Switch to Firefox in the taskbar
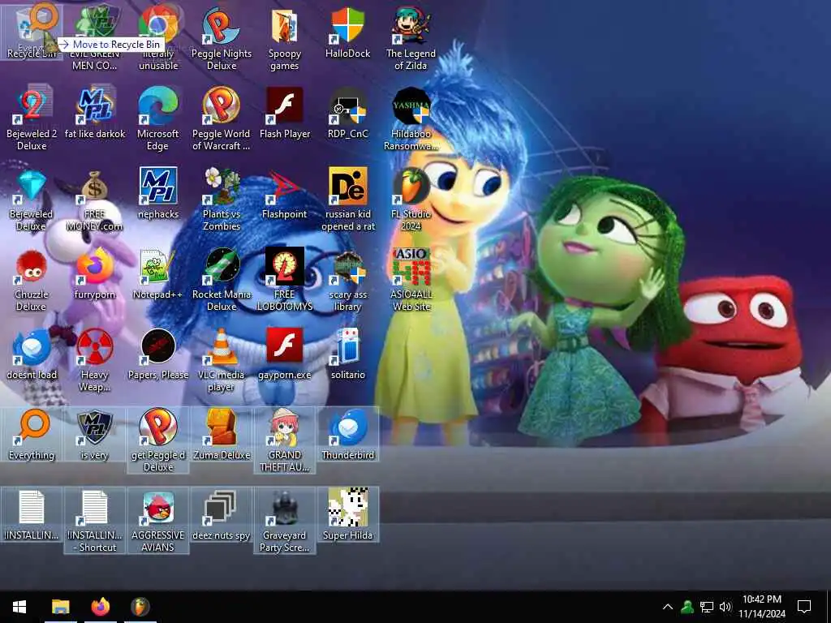The image size is (831, 623). pyautogui.click(x=100, y=607)
